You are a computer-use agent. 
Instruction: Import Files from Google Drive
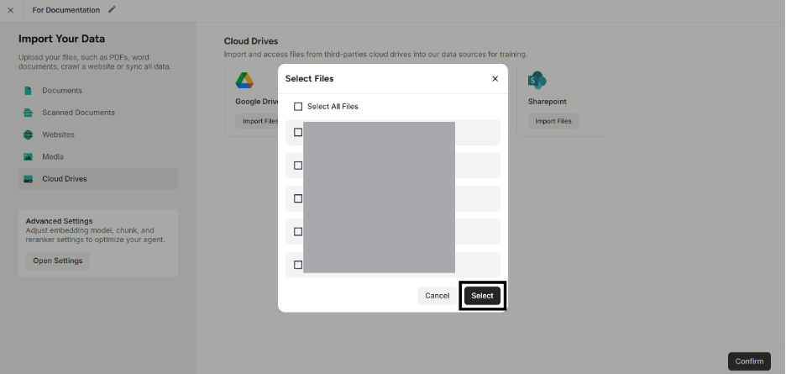click(258, 121)
